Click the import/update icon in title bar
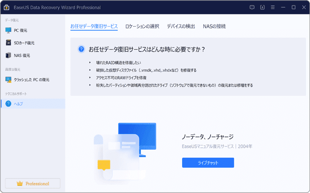 click(x=263, y=8)
